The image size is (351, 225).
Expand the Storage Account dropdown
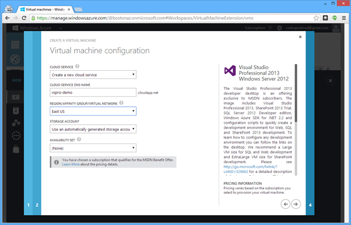[93, 129]
